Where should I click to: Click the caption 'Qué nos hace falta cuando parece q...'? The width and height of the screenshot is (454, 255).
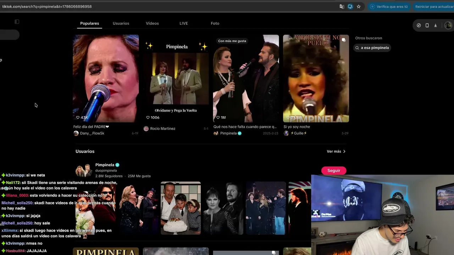[x=245, y=127]
